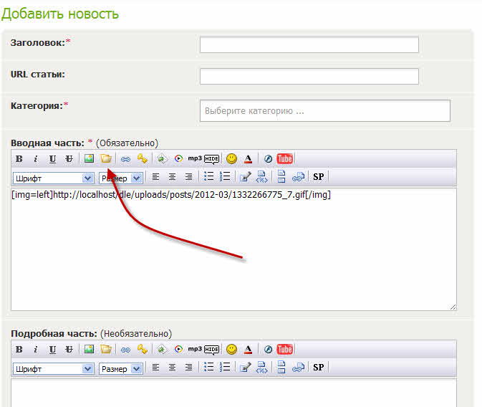The width and height of the screenshot is (482, 407).
Task: Insert image via Вводная часть picture icon
Action: pyautogui.click(x=89, y=159)
